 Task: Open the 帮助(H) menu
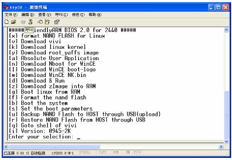(x=95, y=15)
